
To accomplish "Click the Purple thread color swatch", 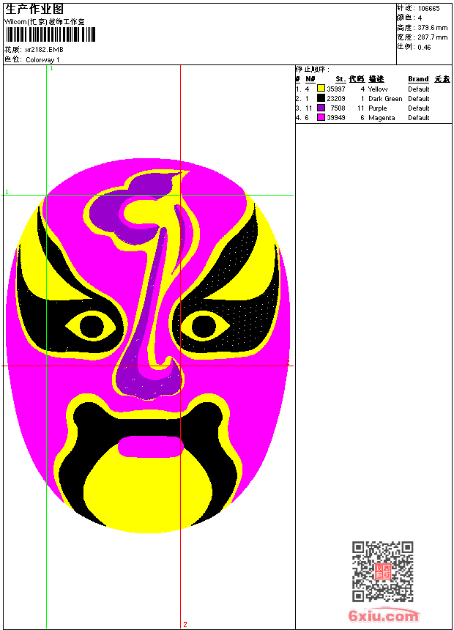I will tap(321, 108).
